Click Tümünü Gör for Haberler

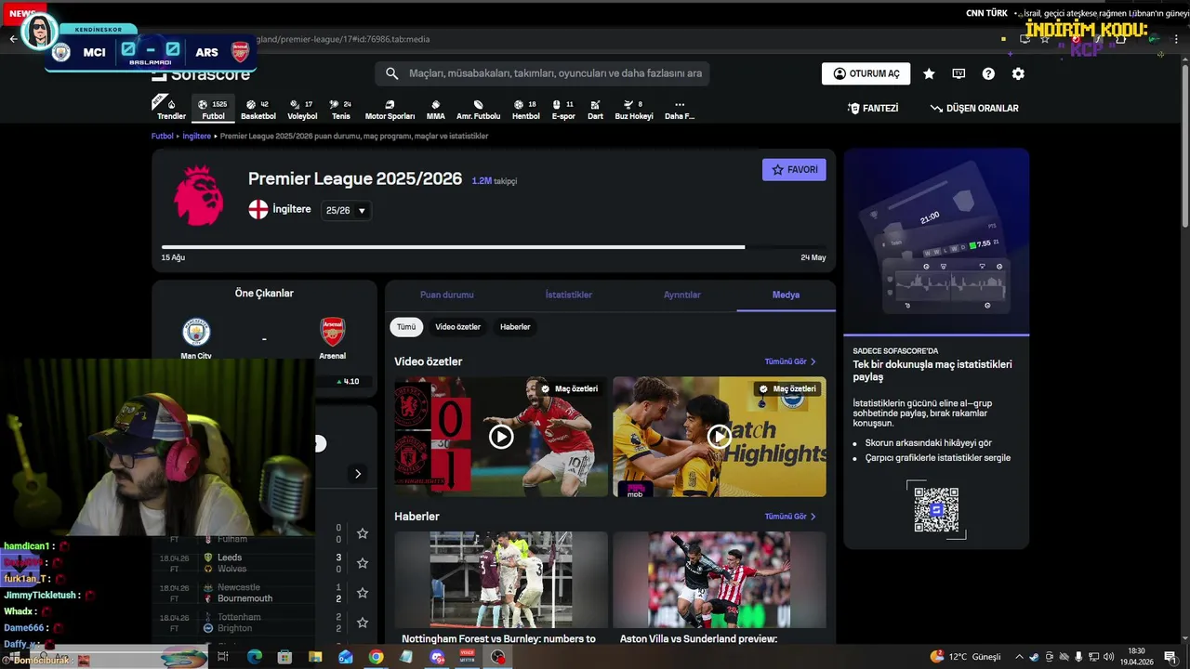click(x=790, y=517)
